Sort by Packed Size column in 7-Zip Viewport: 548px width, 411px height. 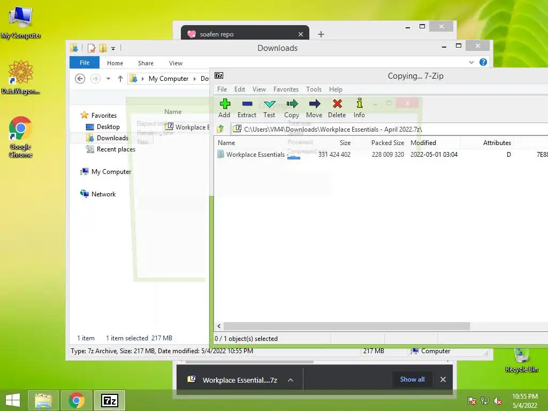387,142
